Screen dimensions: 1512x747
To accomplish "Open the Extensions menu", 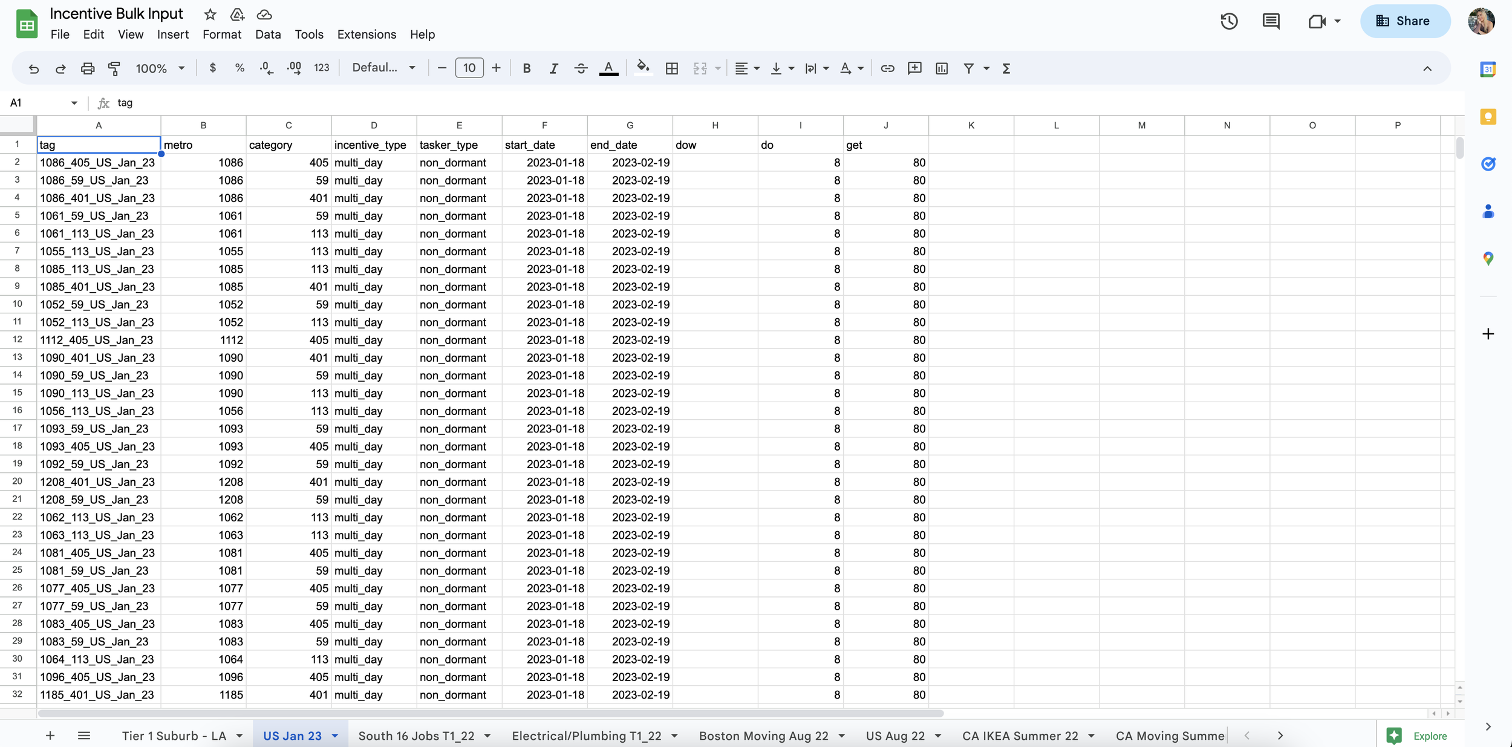I will [367, 34].
